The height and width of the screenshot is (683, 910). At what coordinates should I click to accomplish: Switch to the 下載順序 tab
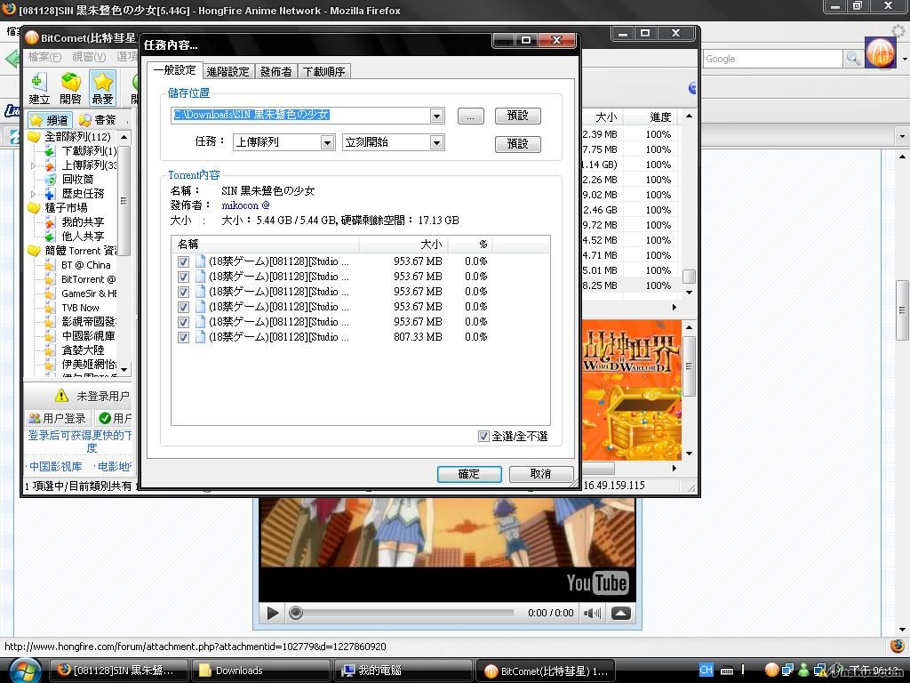(x=323, y=71)
